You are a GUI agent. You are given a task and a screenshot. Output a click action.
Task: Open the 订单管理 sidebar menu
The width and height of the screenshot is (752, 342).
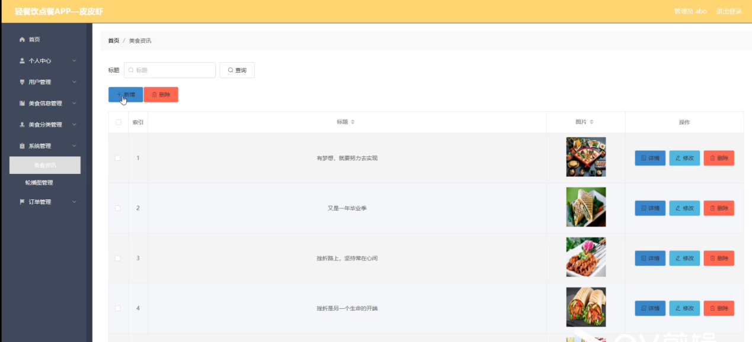(x=45, y=202)
